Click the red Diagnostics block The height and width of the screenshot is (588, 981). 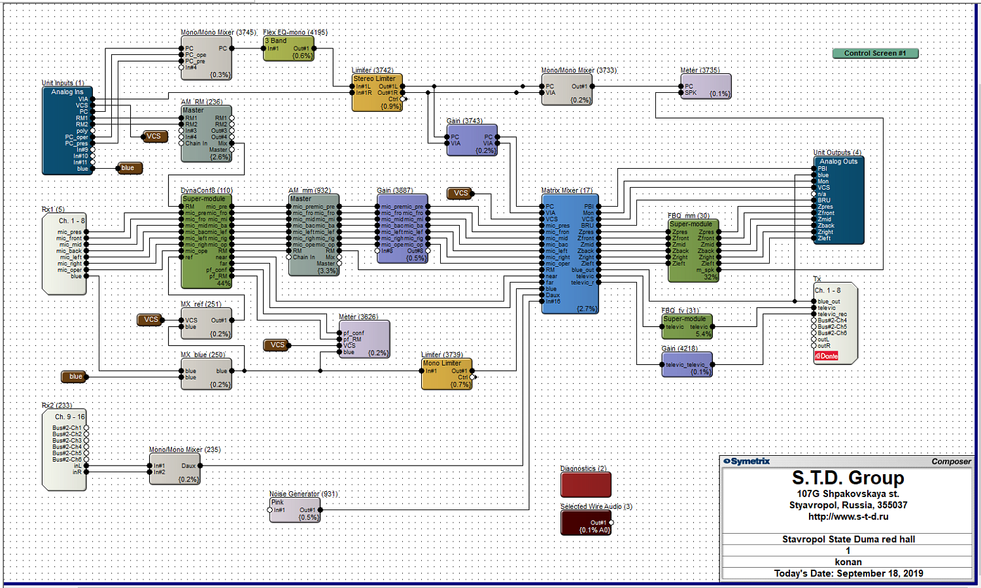pyautogui.click(x=585, y=485)
